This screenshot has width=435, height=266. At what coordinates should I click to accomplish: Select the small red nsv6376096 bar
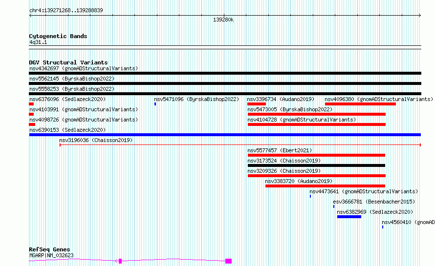tap(31, 104)
